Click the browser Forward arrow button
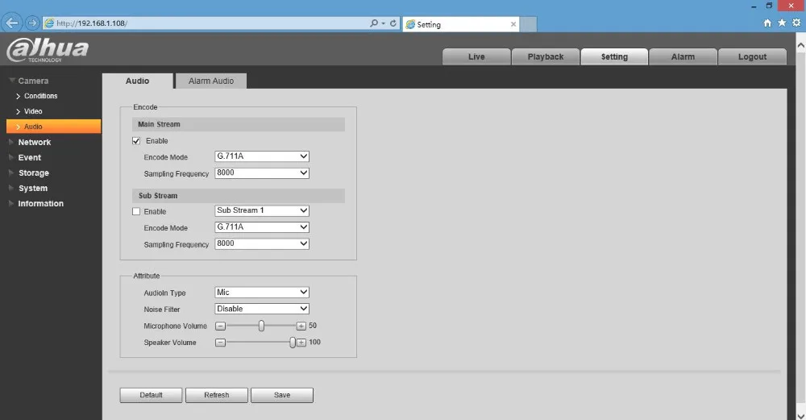806x420 pixels. 32,23
